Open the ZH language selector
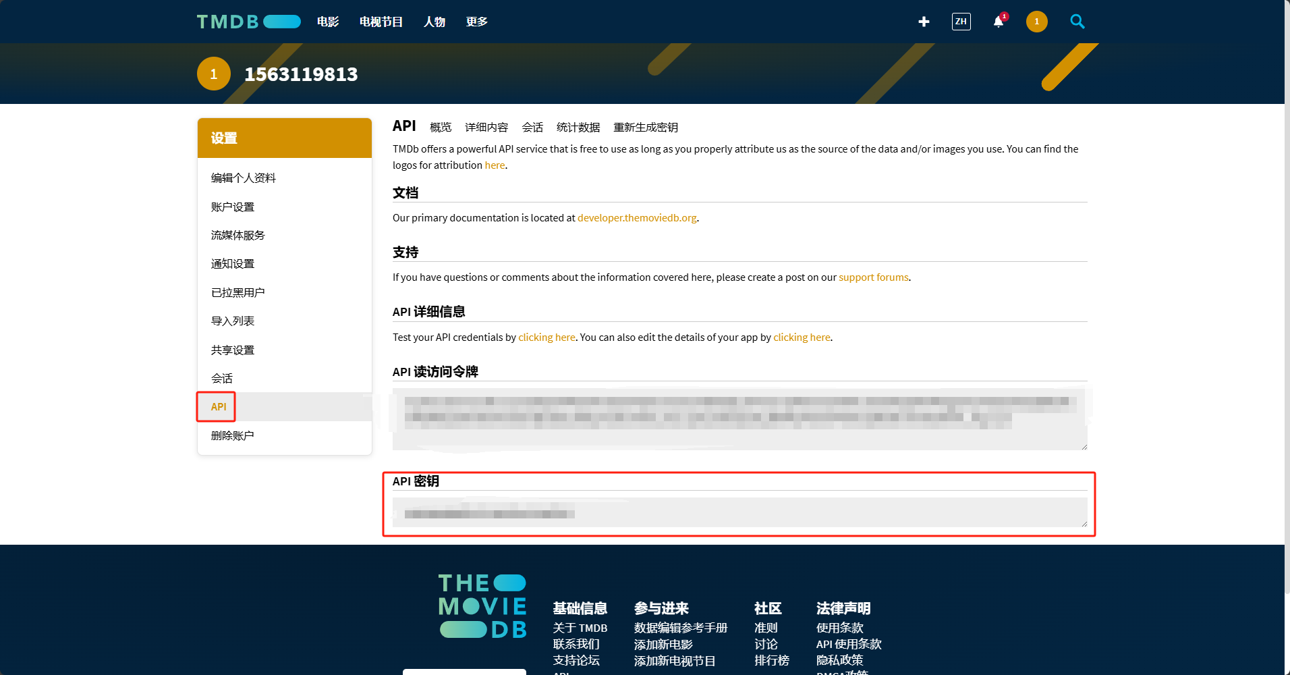 point(961,22)
